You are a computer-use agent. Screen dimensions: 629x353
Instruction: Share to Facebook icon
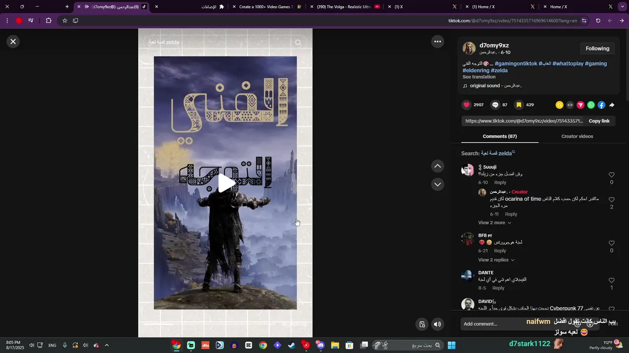[x=601, y=105]
